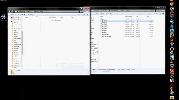This screenshot has width=179, height=100.
Task: Click search box in Kingston window
Action: 84,11
